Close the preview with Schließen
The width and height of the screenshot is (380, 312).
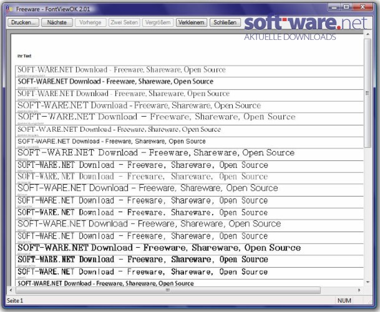225,22
